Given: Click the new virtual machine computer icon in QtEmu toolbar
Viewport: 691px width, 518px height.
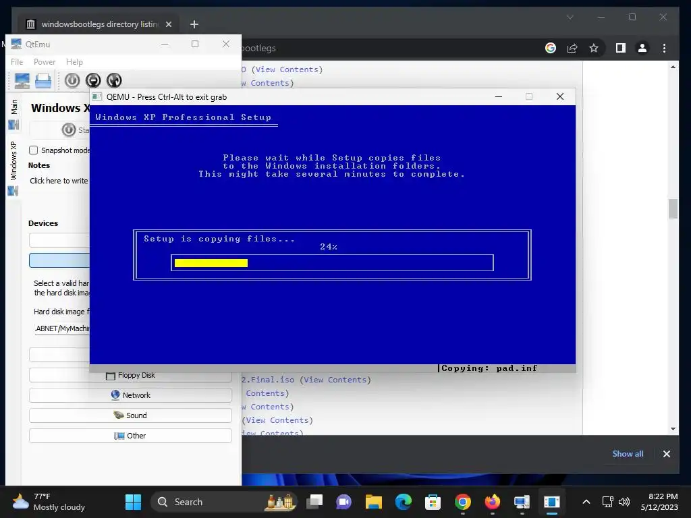Looking at the screenshot, I should click(x=22, y=81).
